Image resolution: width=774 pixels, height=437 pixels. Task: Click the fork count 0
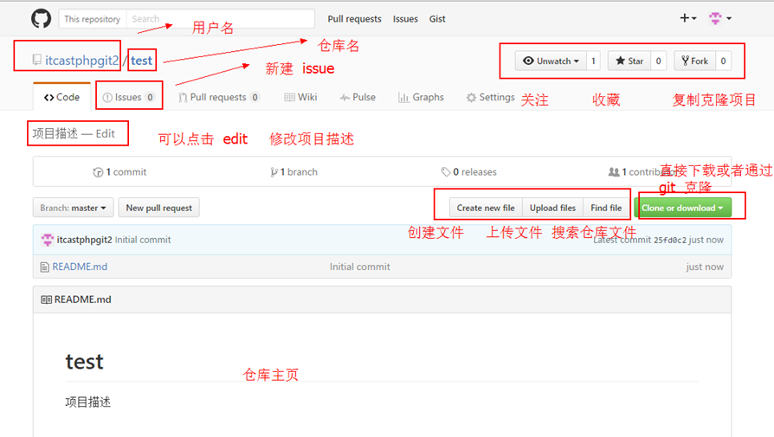point(723,61)
